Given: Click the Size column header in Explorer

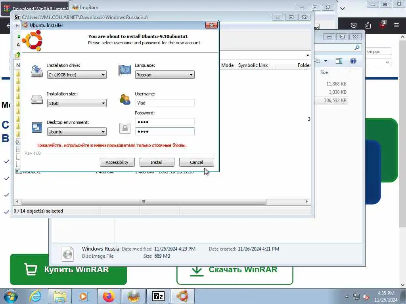Looking at the screenshot, I should pos(324,72).
